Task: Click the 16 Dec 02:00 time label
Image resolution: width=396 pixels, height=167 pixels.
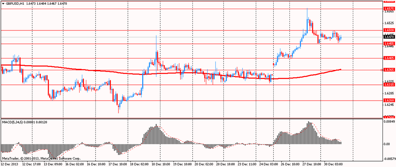Action: [74, 164]
